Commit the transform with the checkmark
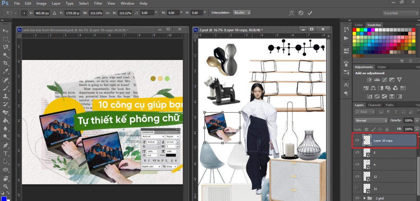 tap(310, 13)
